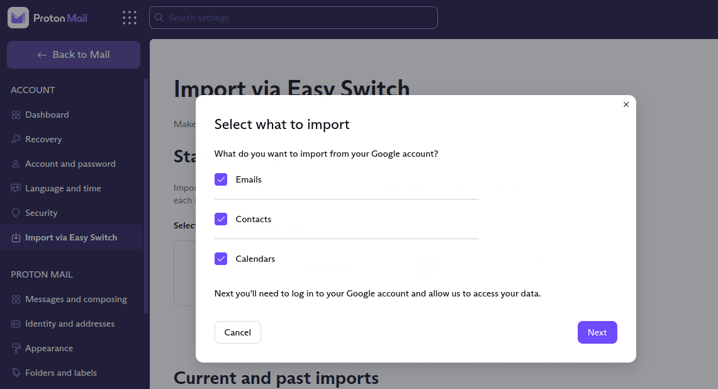Open the Proton apps grid icon
The height and width of the screenshot is (389, 718).
click(129, 17)
